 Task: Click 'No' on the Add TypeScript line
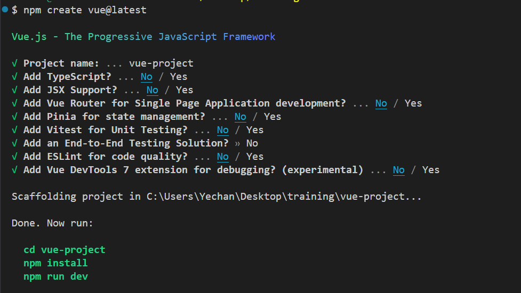(147, 77)
